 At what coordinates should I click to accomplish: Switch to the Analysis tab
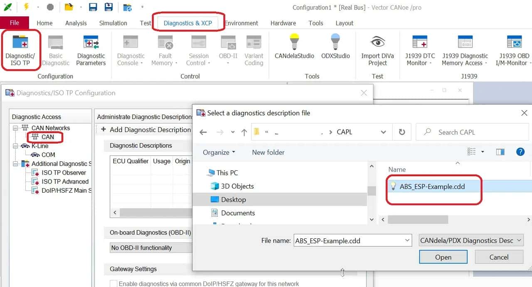click(76, 23)
